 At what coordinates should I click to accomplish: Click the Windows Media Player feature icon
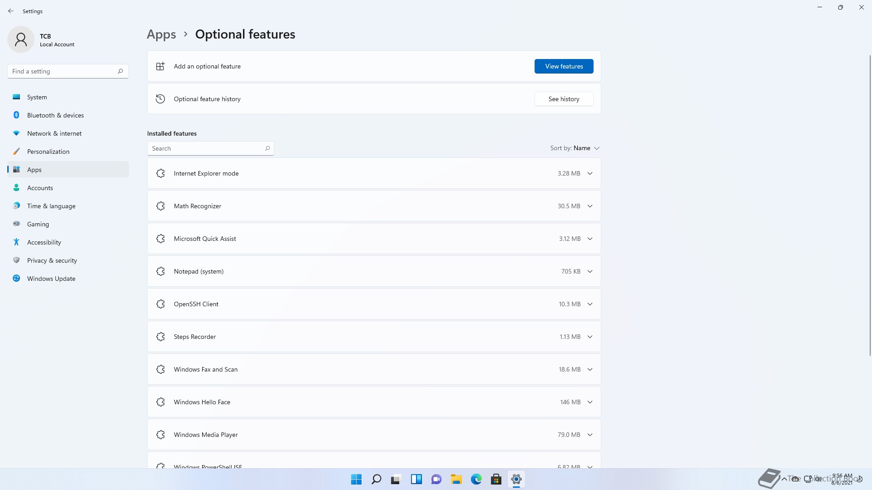(x=160, y=435)
